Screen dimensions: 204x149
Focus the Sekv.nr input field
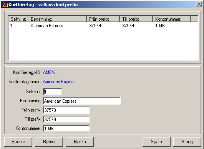click(53, 92)
